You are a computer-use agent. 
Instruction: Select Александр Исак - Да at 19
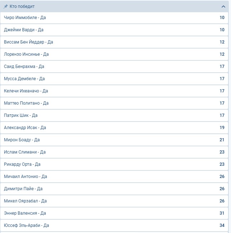click(114, 128)
